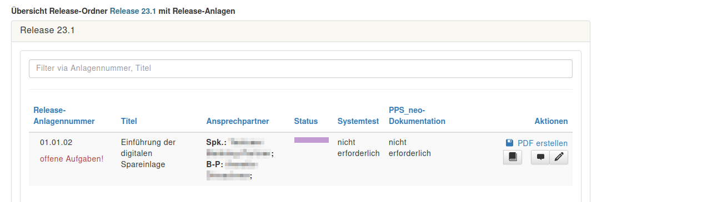The height and width of the screenshot is (202, 722).
Task: Click the book icon button
Action: pos(513,157)
